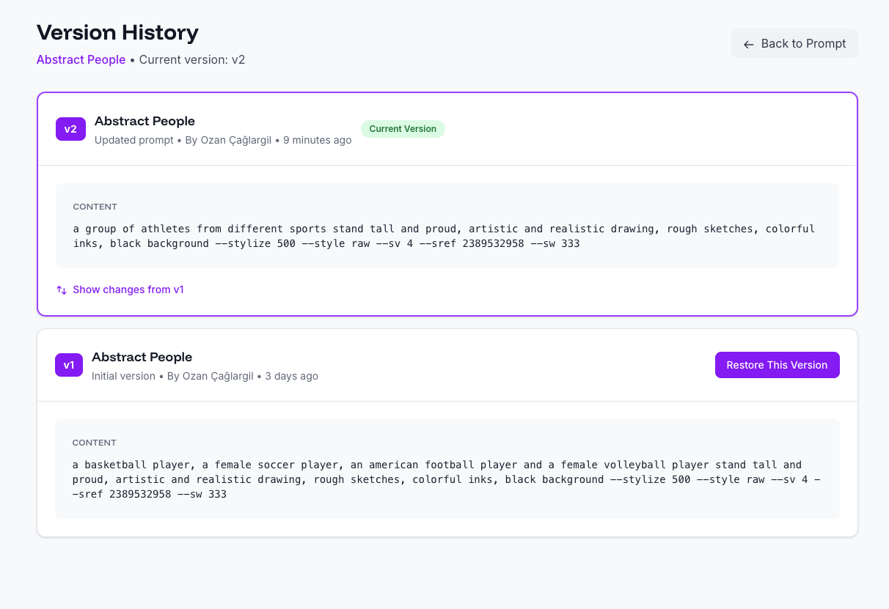Collapse the v2 content section header
Viewport: 889px width, 609px height.
coord(95,207)
